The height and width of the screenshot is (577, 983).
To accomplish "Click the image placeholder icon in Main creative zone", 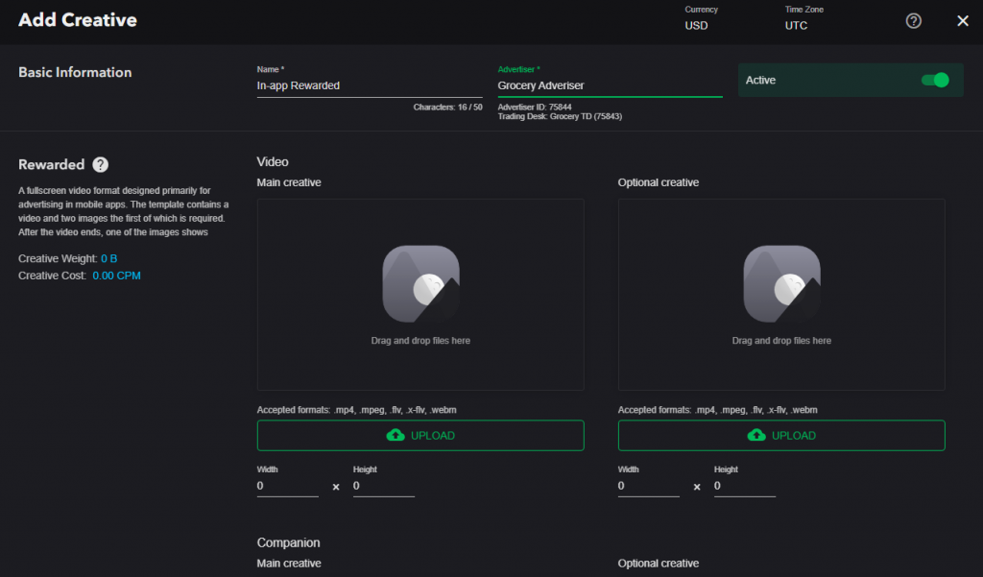I will (x=420, y=283).
